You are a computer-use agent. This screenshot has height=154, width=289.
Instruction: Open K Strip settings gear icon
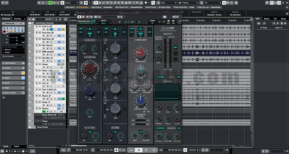tap(178, 22)
